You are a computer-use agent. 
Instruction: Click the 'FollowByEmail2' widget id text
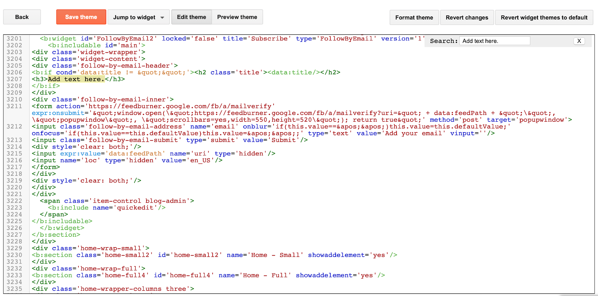tap(125, 38)
